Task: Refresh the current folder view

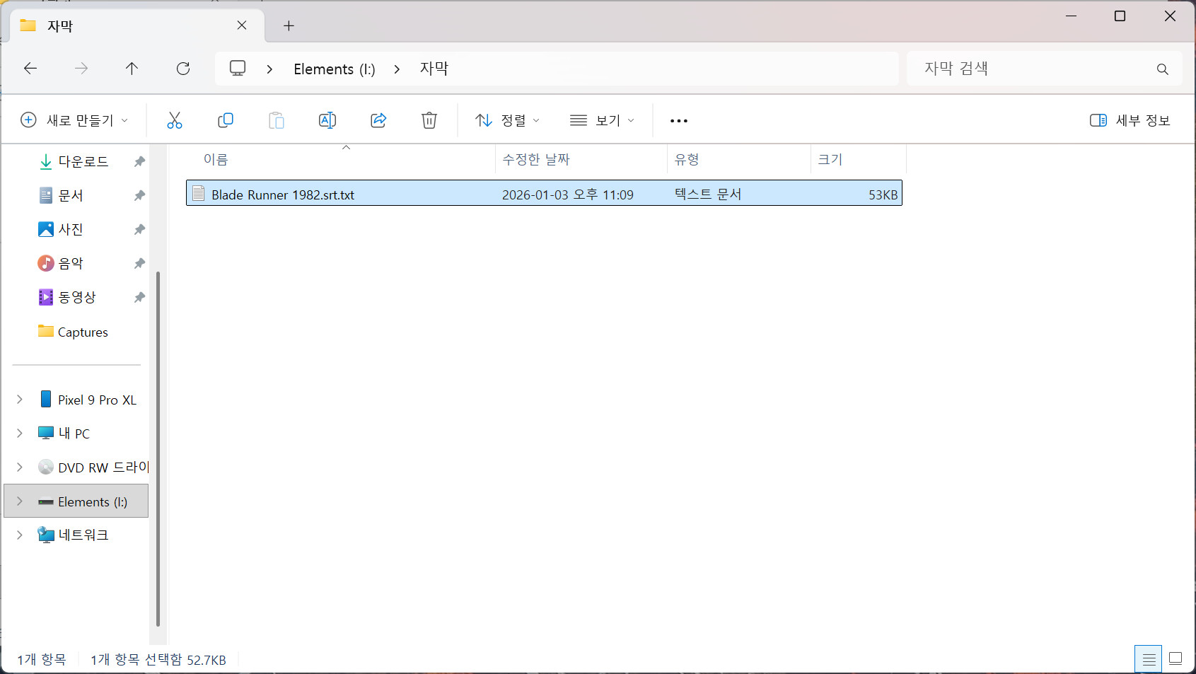Action: 183,69
